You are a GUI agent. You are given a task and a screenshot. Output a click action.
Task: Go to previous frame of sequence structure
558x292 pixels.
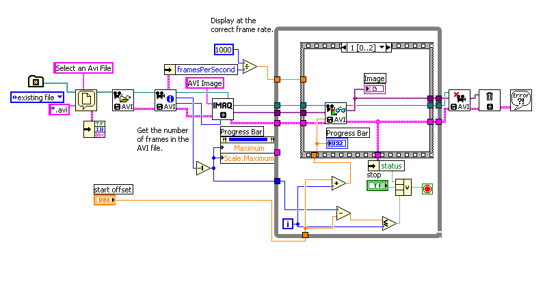pyautogui.click(x=344, y=47)
